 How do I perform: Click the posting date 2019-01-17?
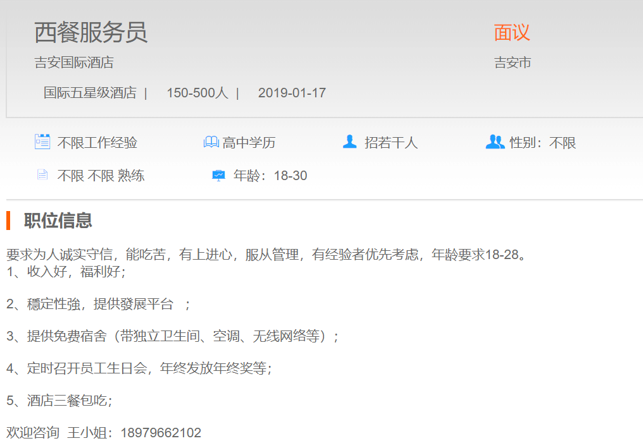292,93
